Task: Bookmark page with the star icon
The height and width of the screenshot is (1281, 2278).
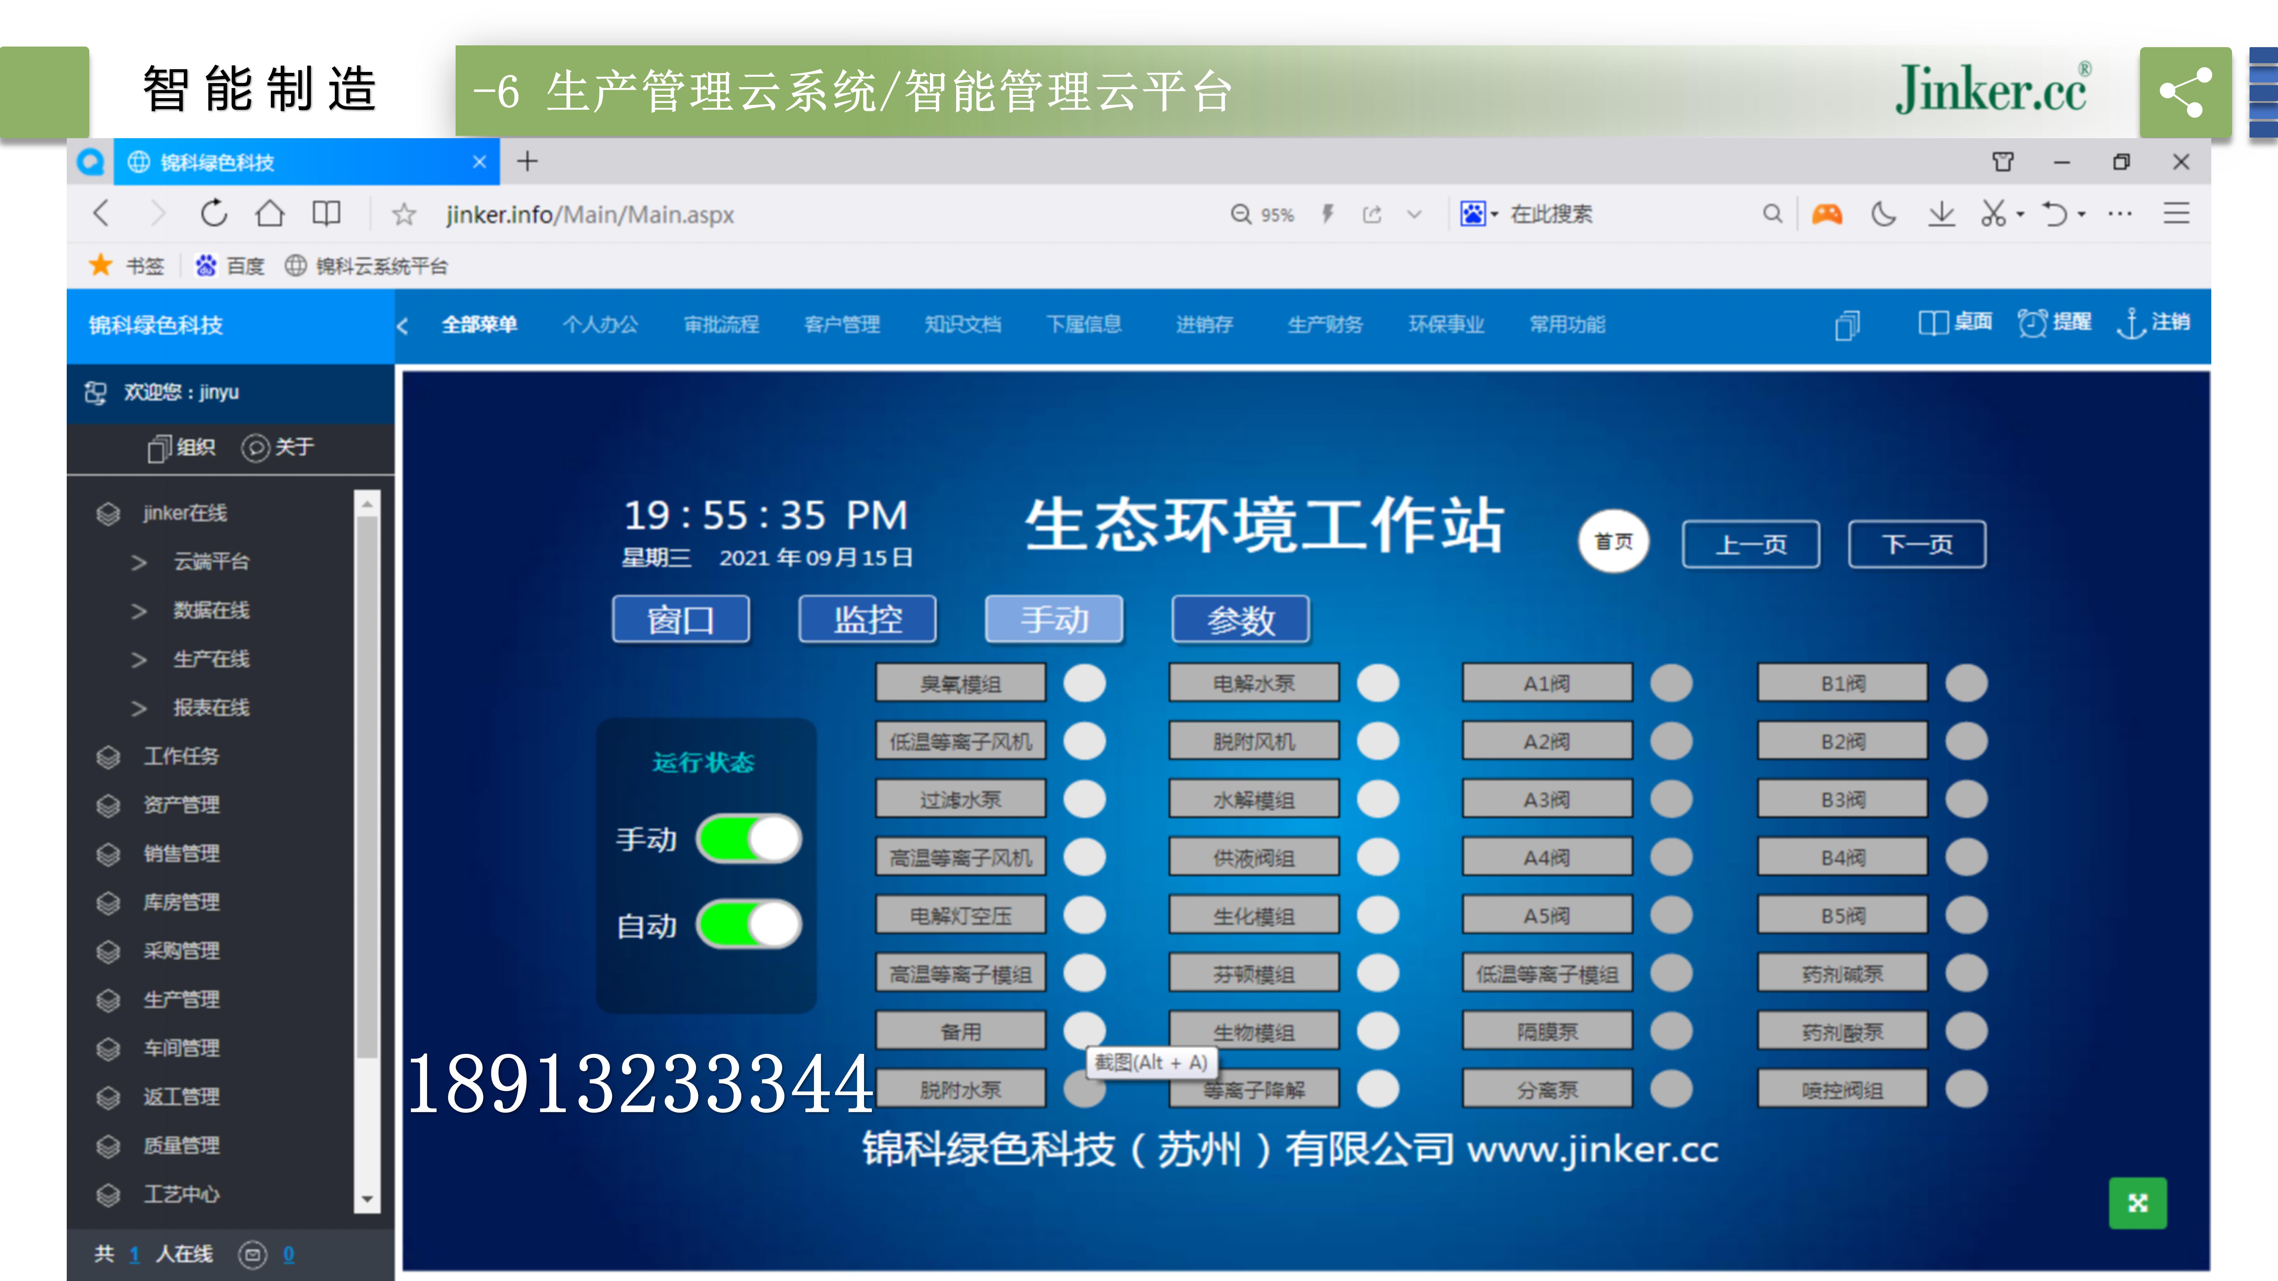Action: tap(404, 214)
